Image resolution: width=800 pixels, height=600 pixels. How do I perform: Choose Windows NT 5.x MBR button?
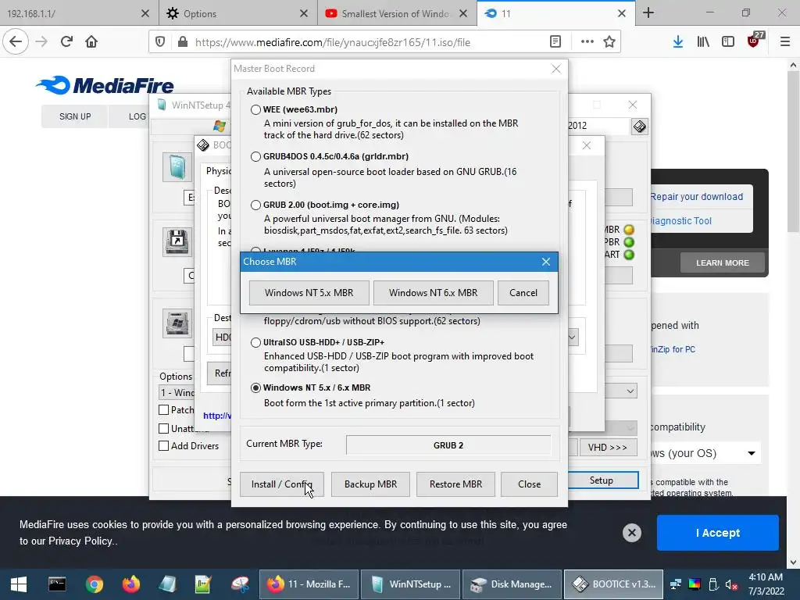309,293
